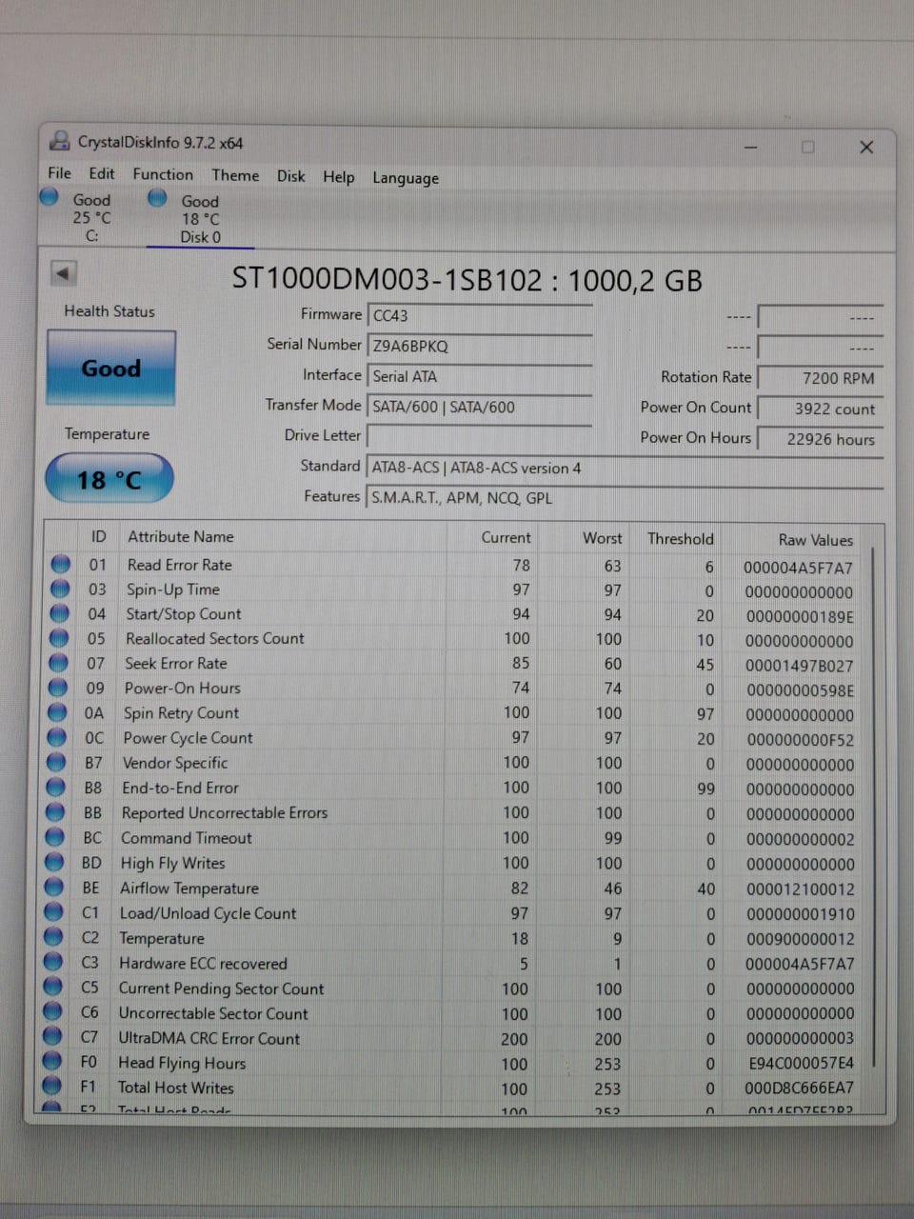Viewport: 914px width, 1219px height.
Task: Click status dot for Power Cycle Count
Action: point(57,737)
